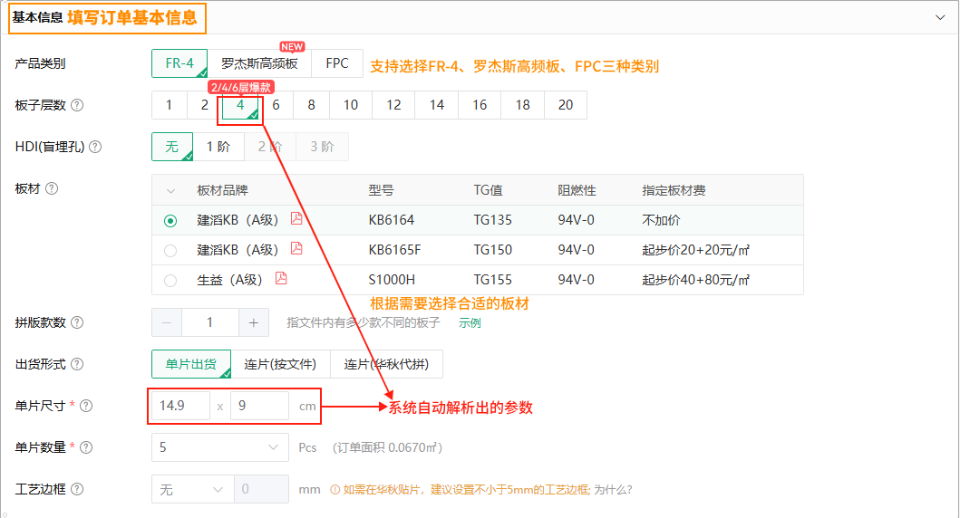Open PDF datasheet for KB6164 board
Image resolution: width=960 pixels, height=518 pixels.
click(296, 219)
